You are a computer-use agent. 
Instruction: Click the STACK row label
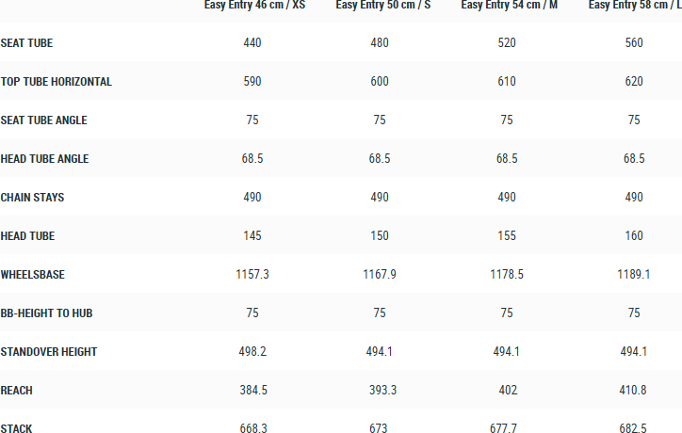17,429
